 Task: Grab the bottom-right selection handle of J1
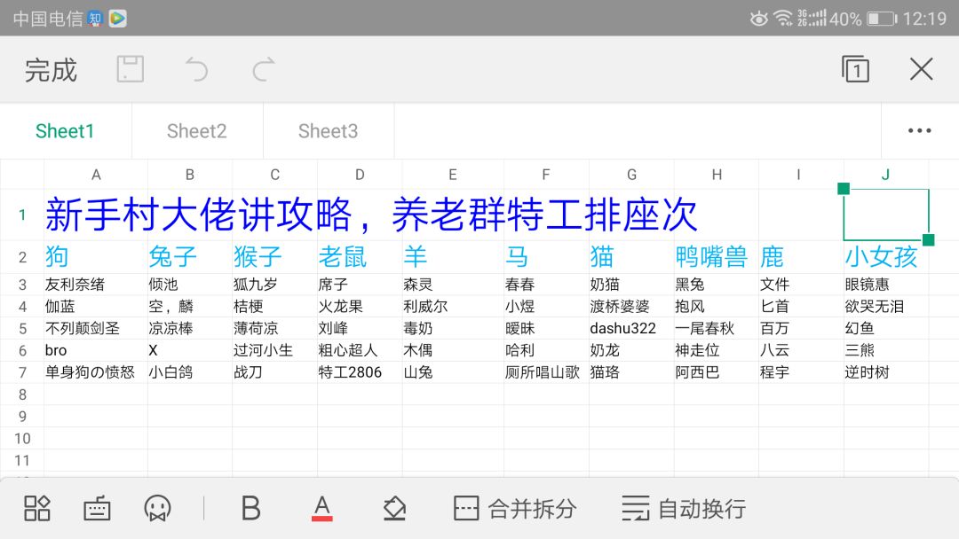(x=928, y=240)
